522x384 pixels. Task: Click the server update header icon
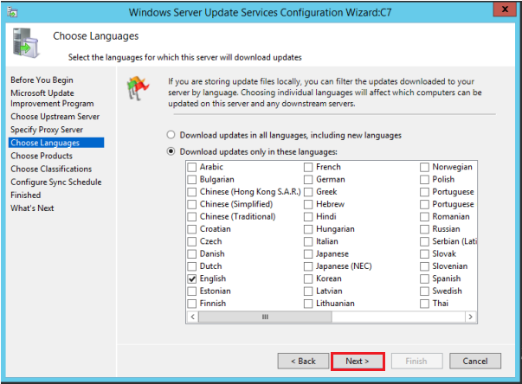(26, 43)
